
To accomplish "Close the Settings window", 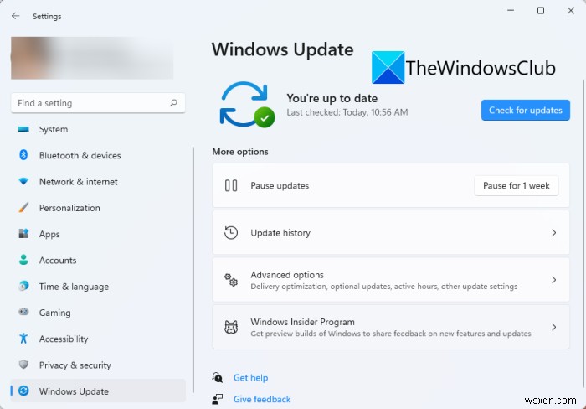I will click(571, 11).
